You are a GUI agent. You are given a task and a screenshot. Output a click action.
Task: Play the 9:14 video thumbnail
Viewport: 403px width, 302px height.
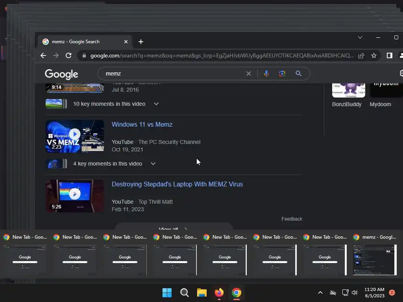click(75, 88)
